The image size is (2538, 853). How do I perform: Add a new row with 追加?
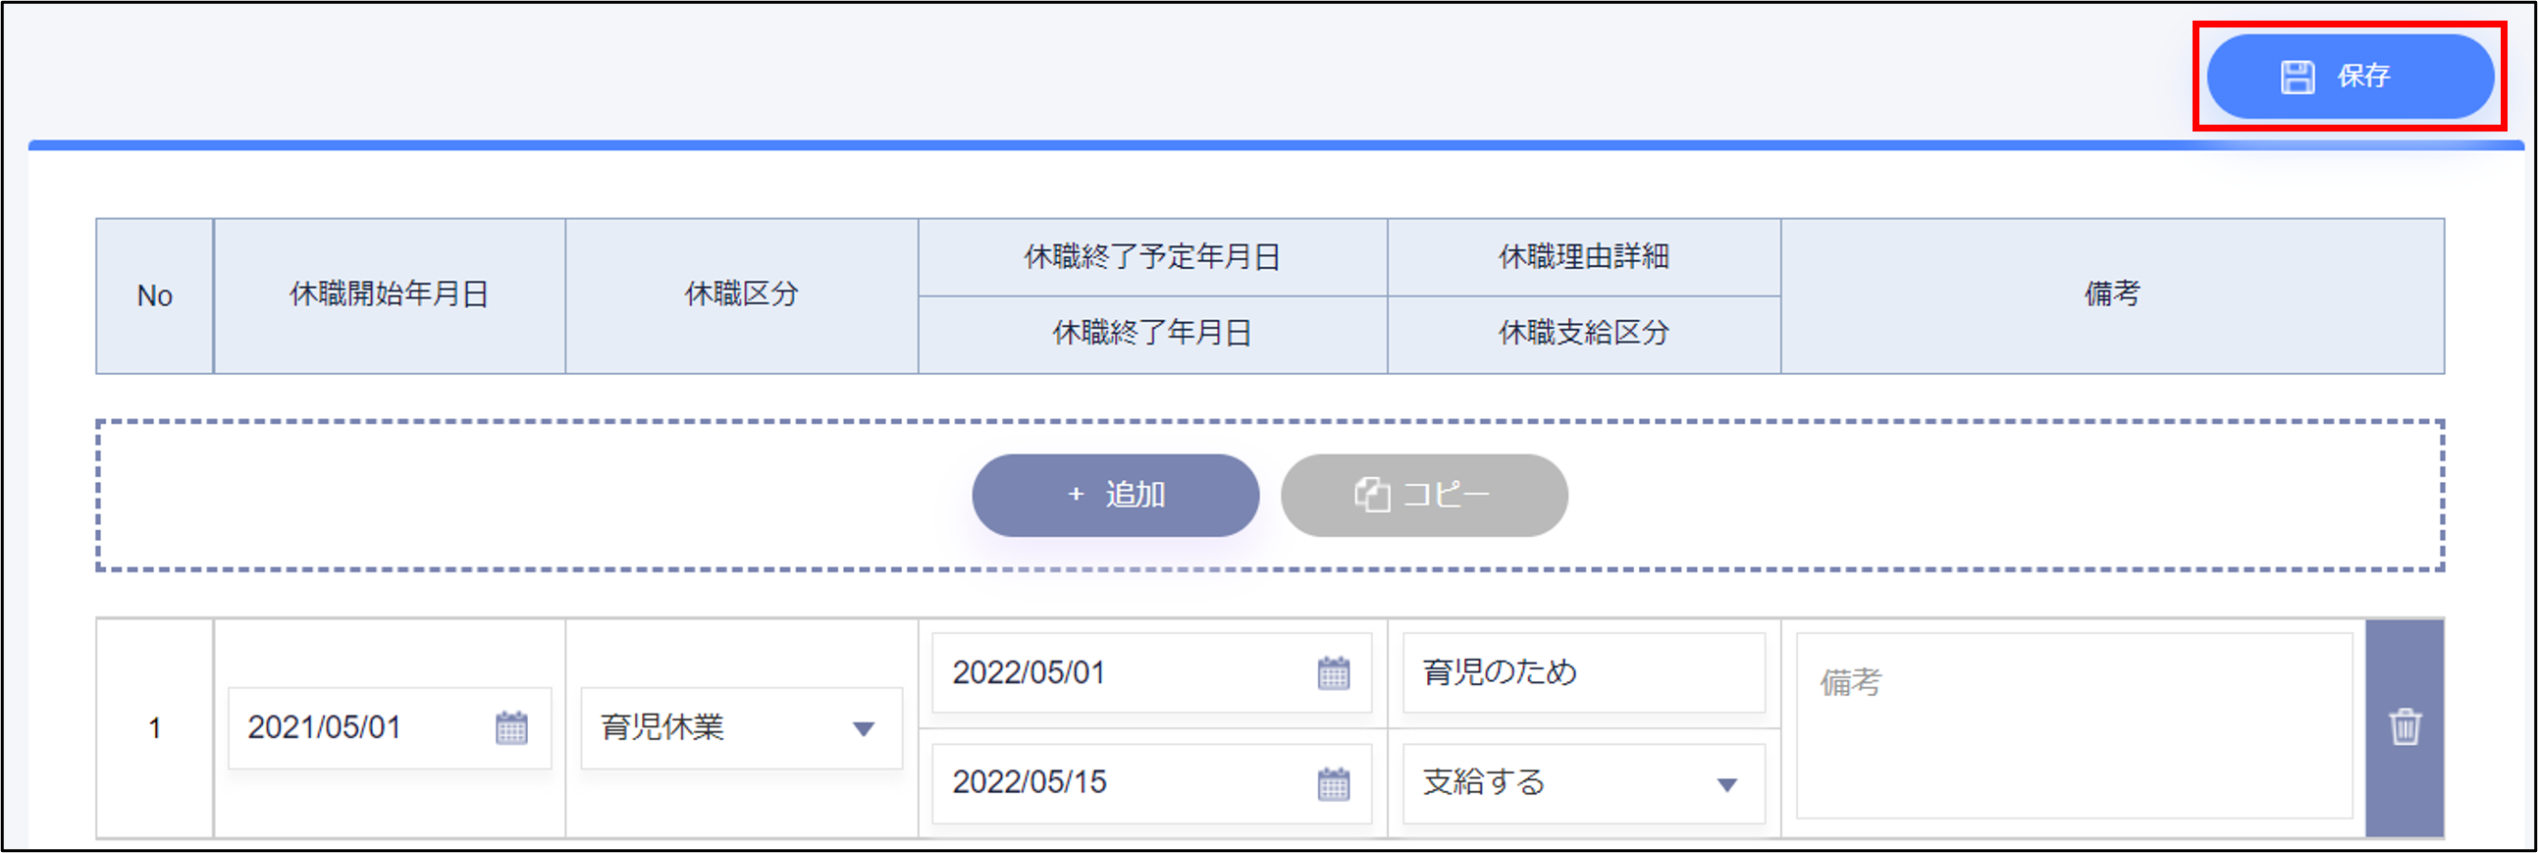click(x=1114, y=495)
